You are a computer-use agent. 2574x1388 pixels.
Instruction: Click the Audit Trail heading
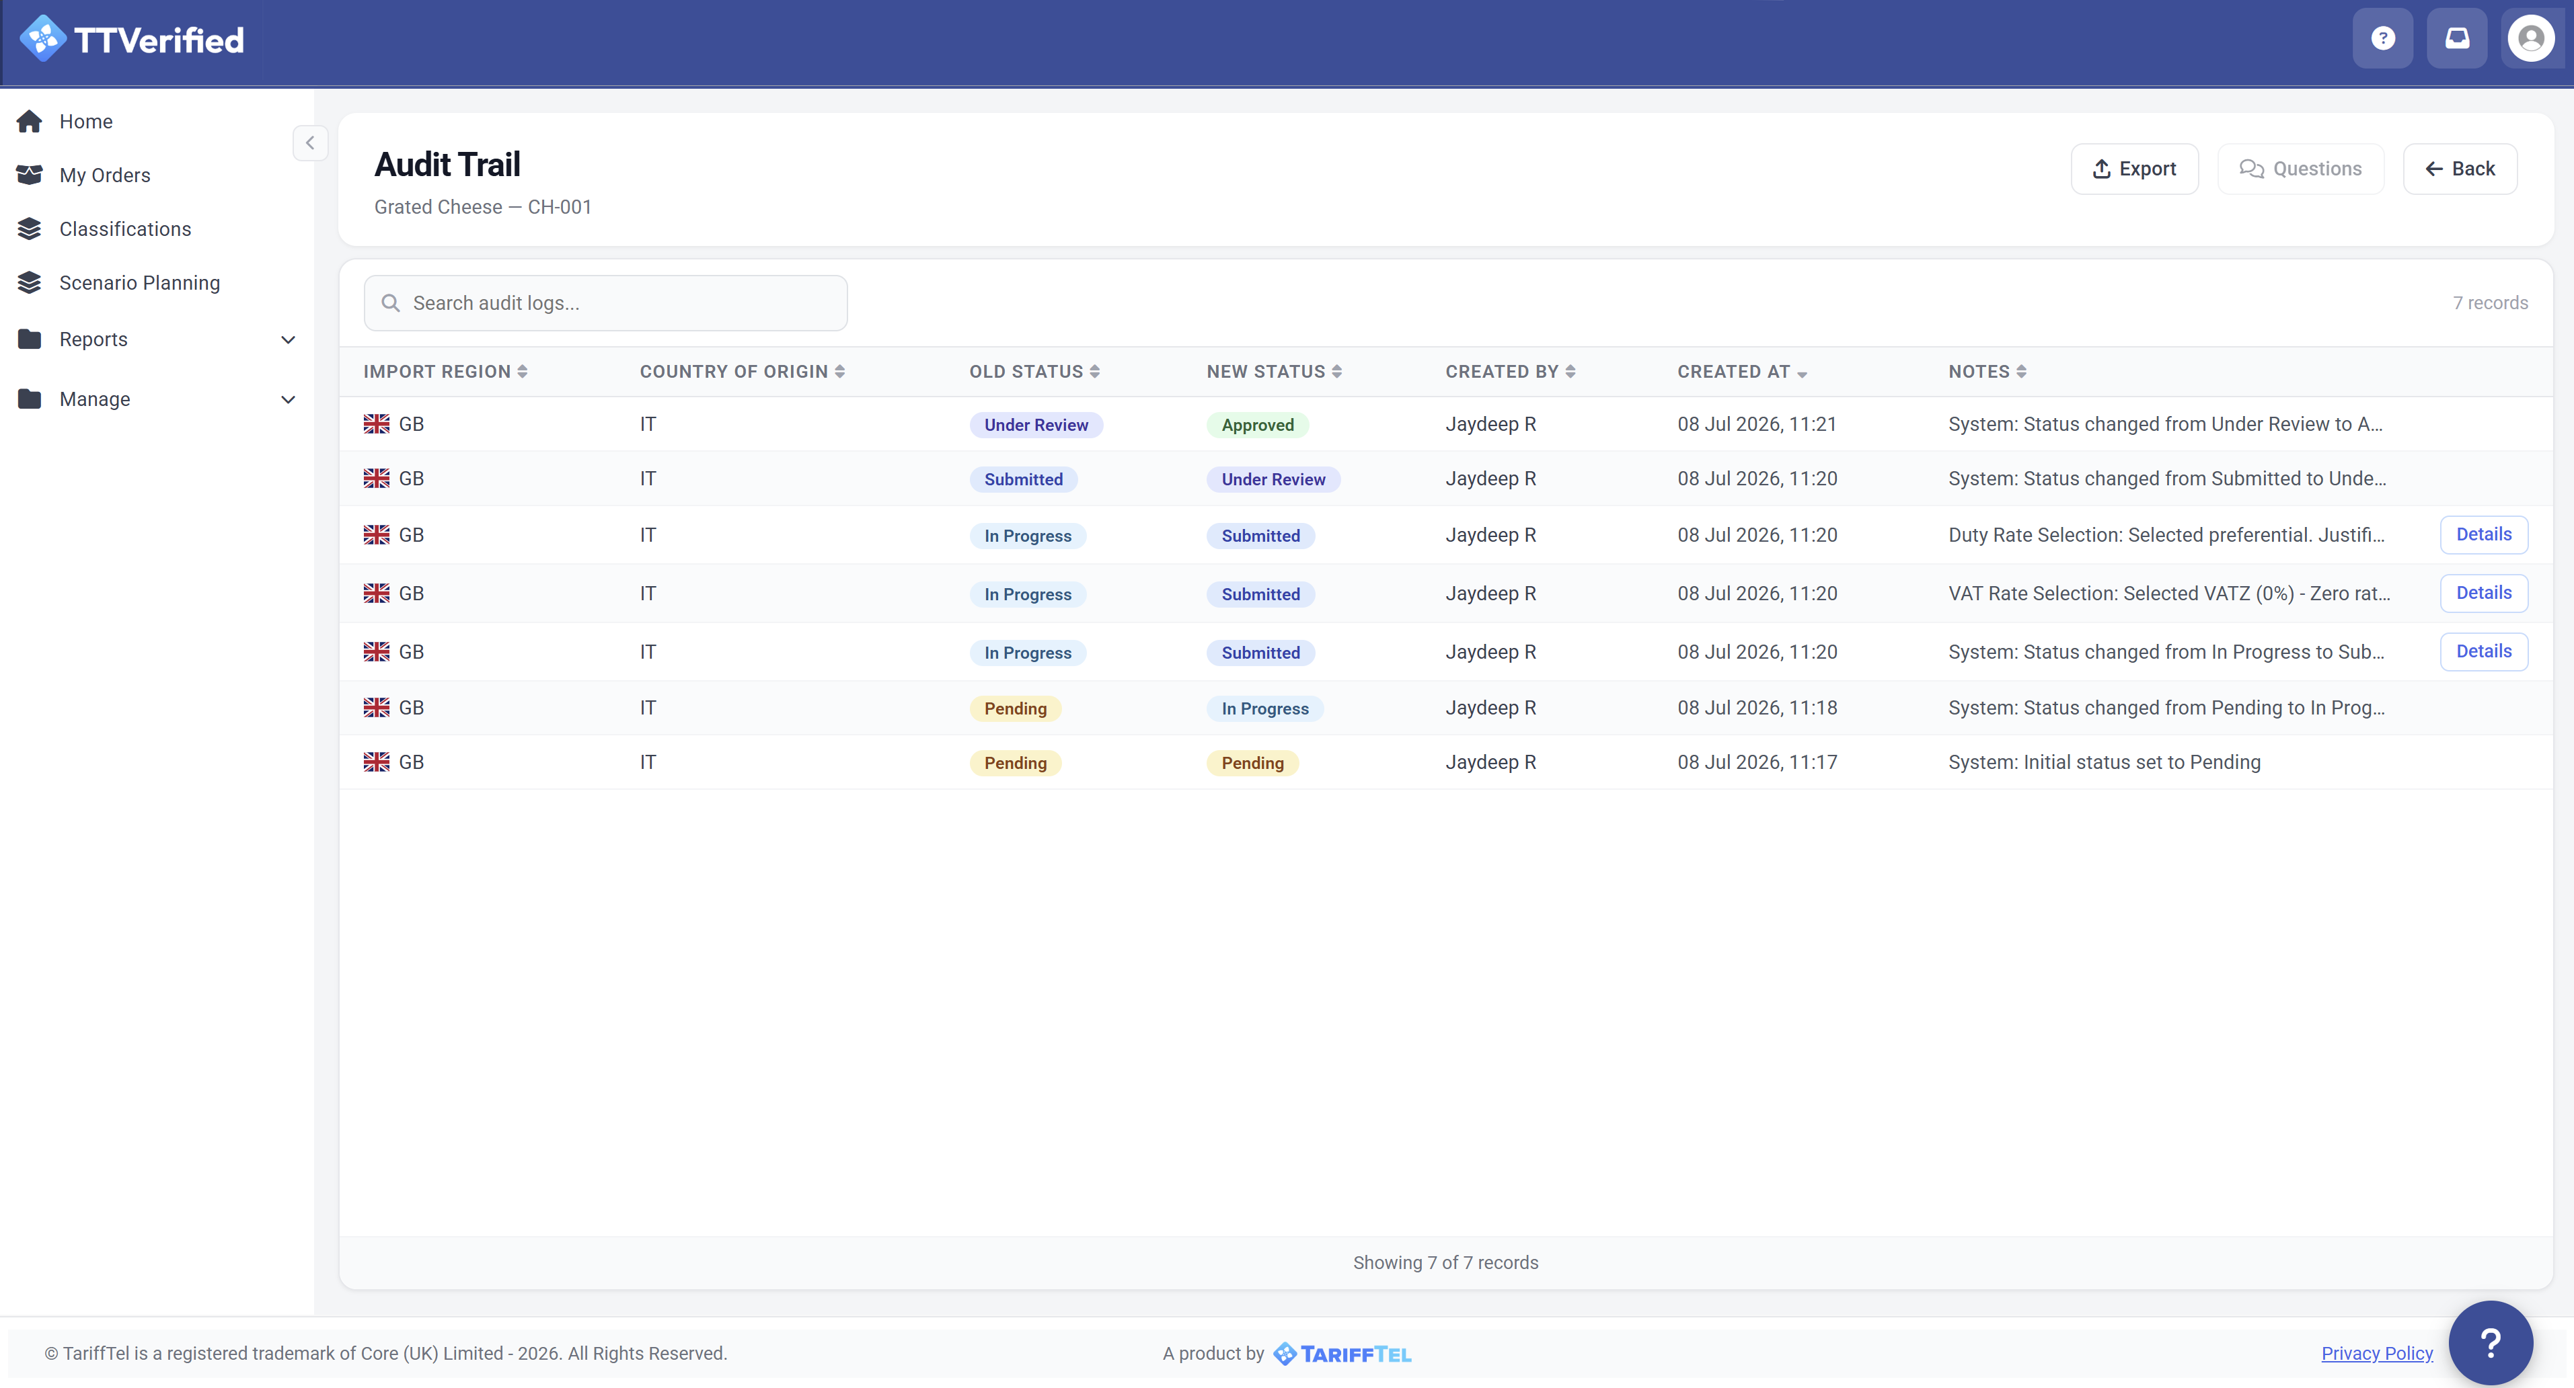[x=448, y=164]
